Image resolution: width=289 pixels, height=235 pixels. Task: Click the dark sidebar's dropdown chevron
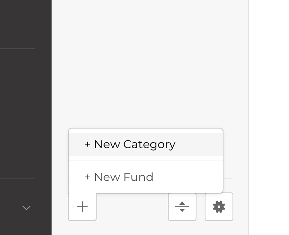click(x=27, y=208)
